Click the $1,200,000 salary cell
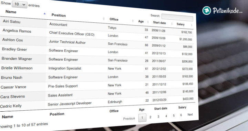Image resolution: width=248 pixels, height=131 pixels. coord(186,39)
